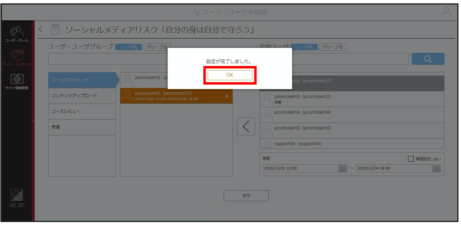Remove pcomUser02 with the x icon
The height and width of the screenshot is (225, 461).
[226, 96]
